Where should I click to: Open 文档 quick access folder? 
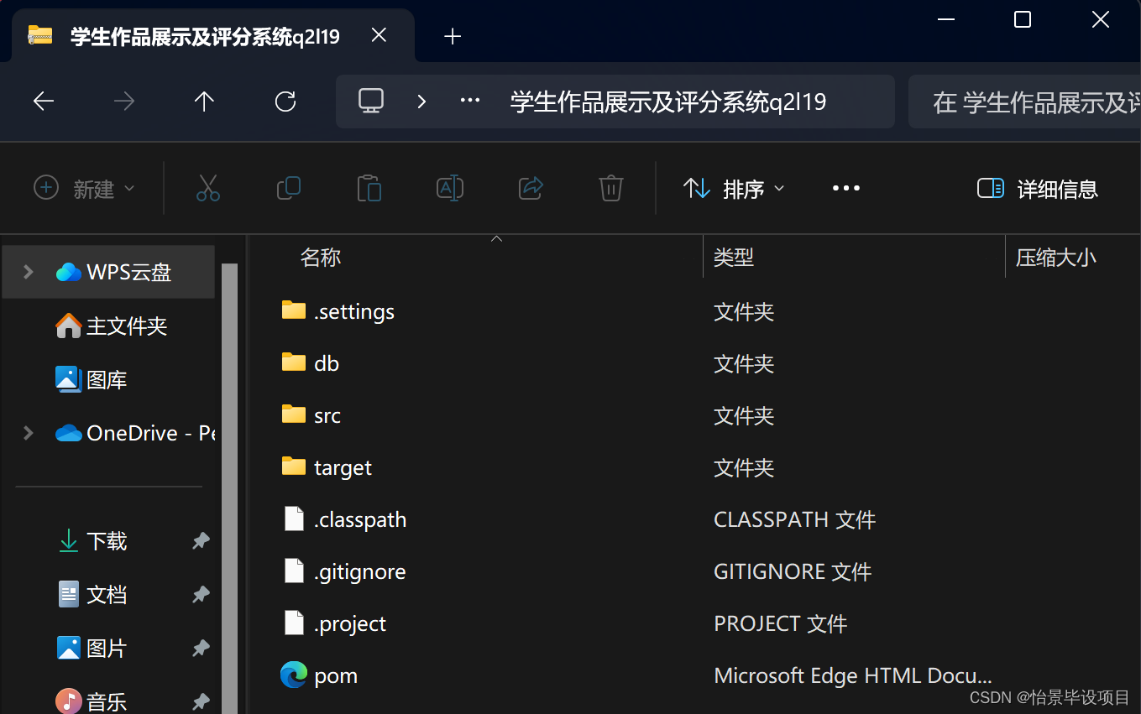pos(92,595)
